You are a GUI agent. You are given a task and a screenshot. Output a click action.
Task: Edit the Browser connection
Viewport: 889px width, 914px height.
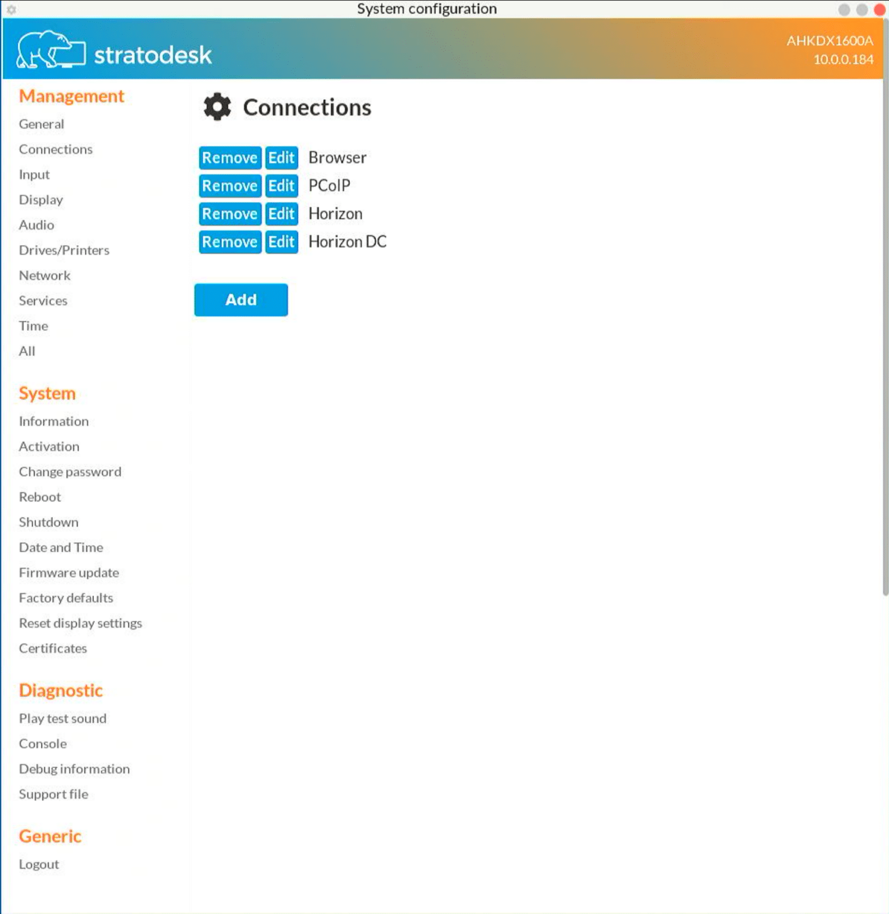pos(281,158)
